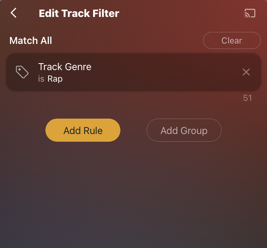Toggle the Match All mode label
The height and width of the screenshot is (248, 267).
(31, 40)
